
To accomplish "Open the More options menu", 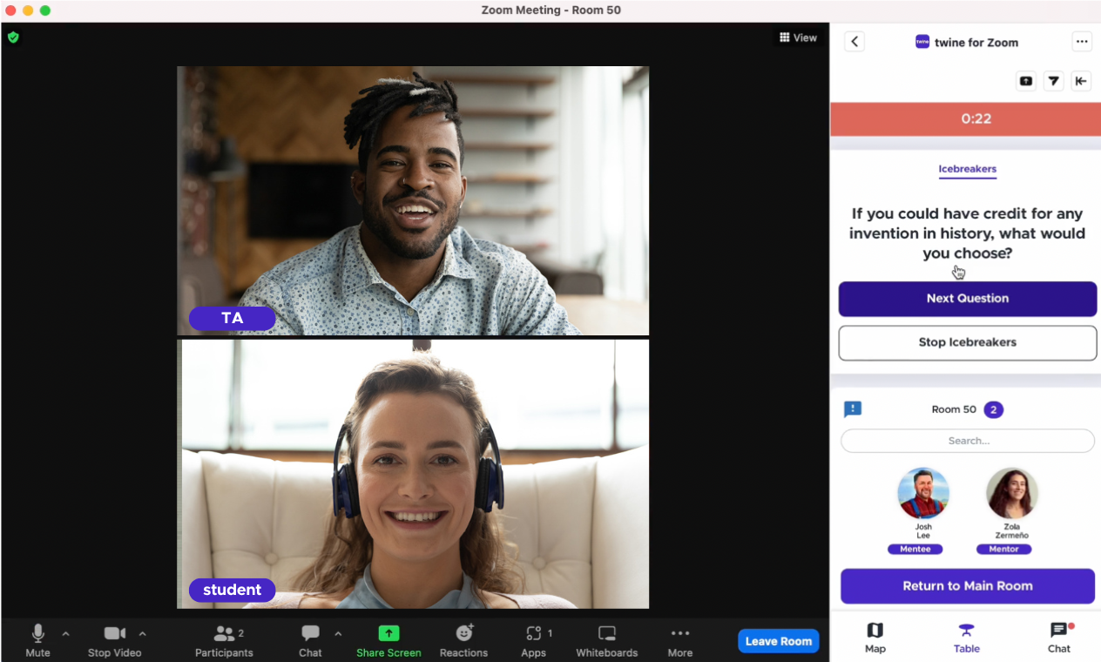I will [680, 641].
